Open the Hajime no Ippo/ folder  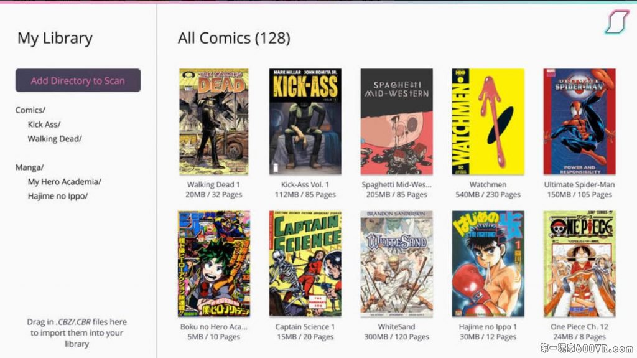tap(58, 195)
